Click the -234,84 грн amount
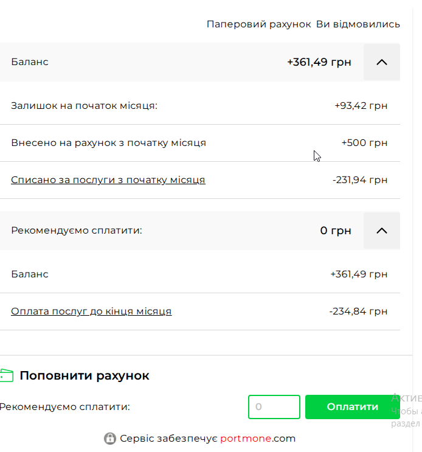Viewport: 422px width, 452px height. [358, 311]
